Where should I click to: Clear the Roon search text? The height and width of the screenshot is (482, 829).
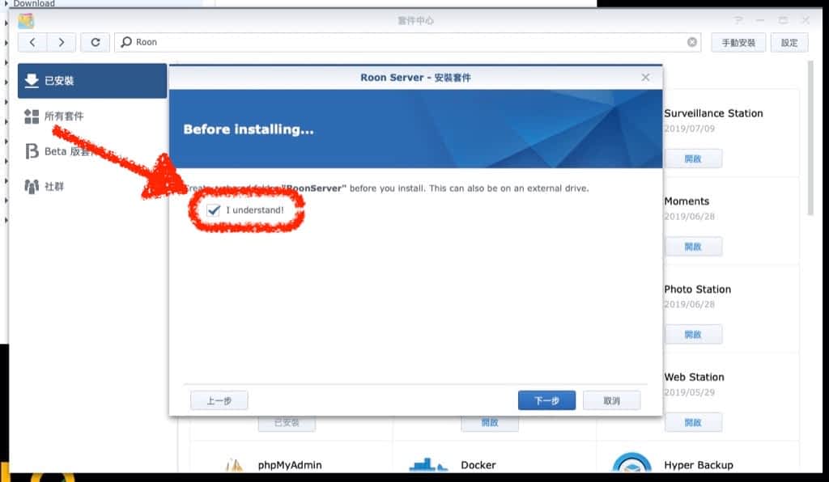(x=692, y=42)
